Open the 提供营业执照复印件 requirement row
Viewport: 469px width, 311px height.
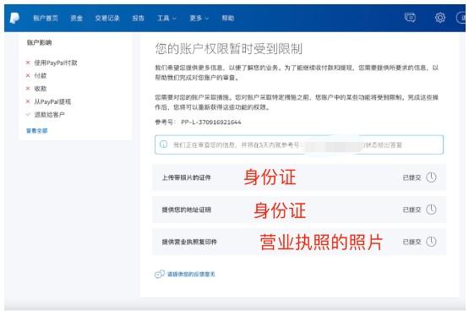click(x=299, y=242)
